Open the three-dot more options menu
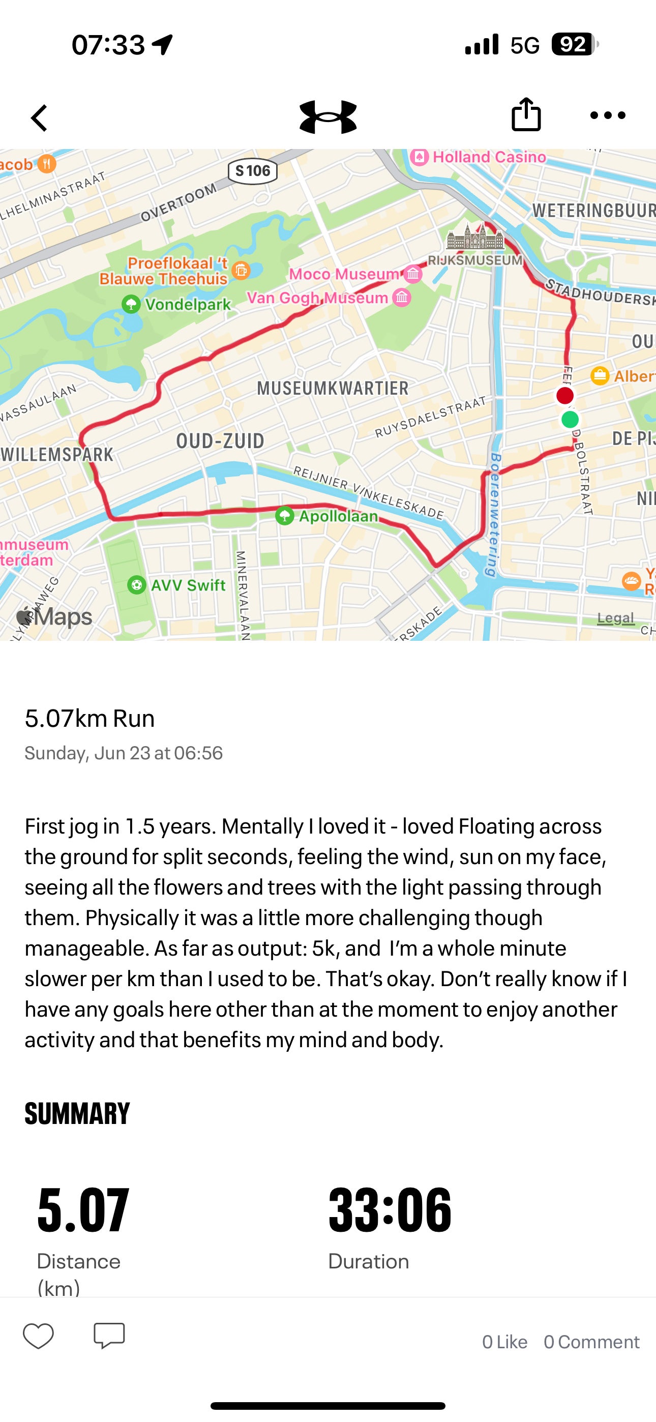The image size is (656, 1422). point(607,115)
